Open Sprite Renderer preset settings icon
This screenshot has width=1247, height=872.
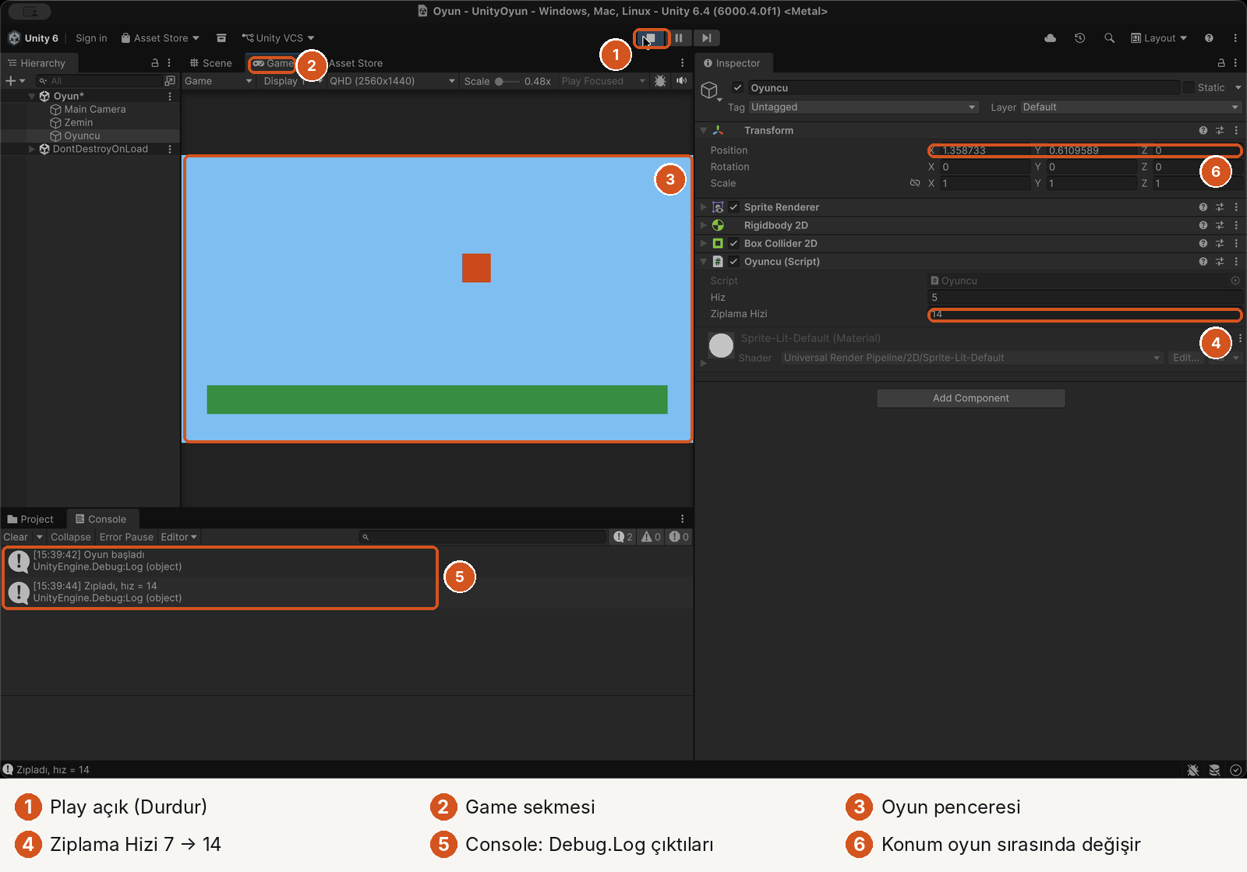1220,207
